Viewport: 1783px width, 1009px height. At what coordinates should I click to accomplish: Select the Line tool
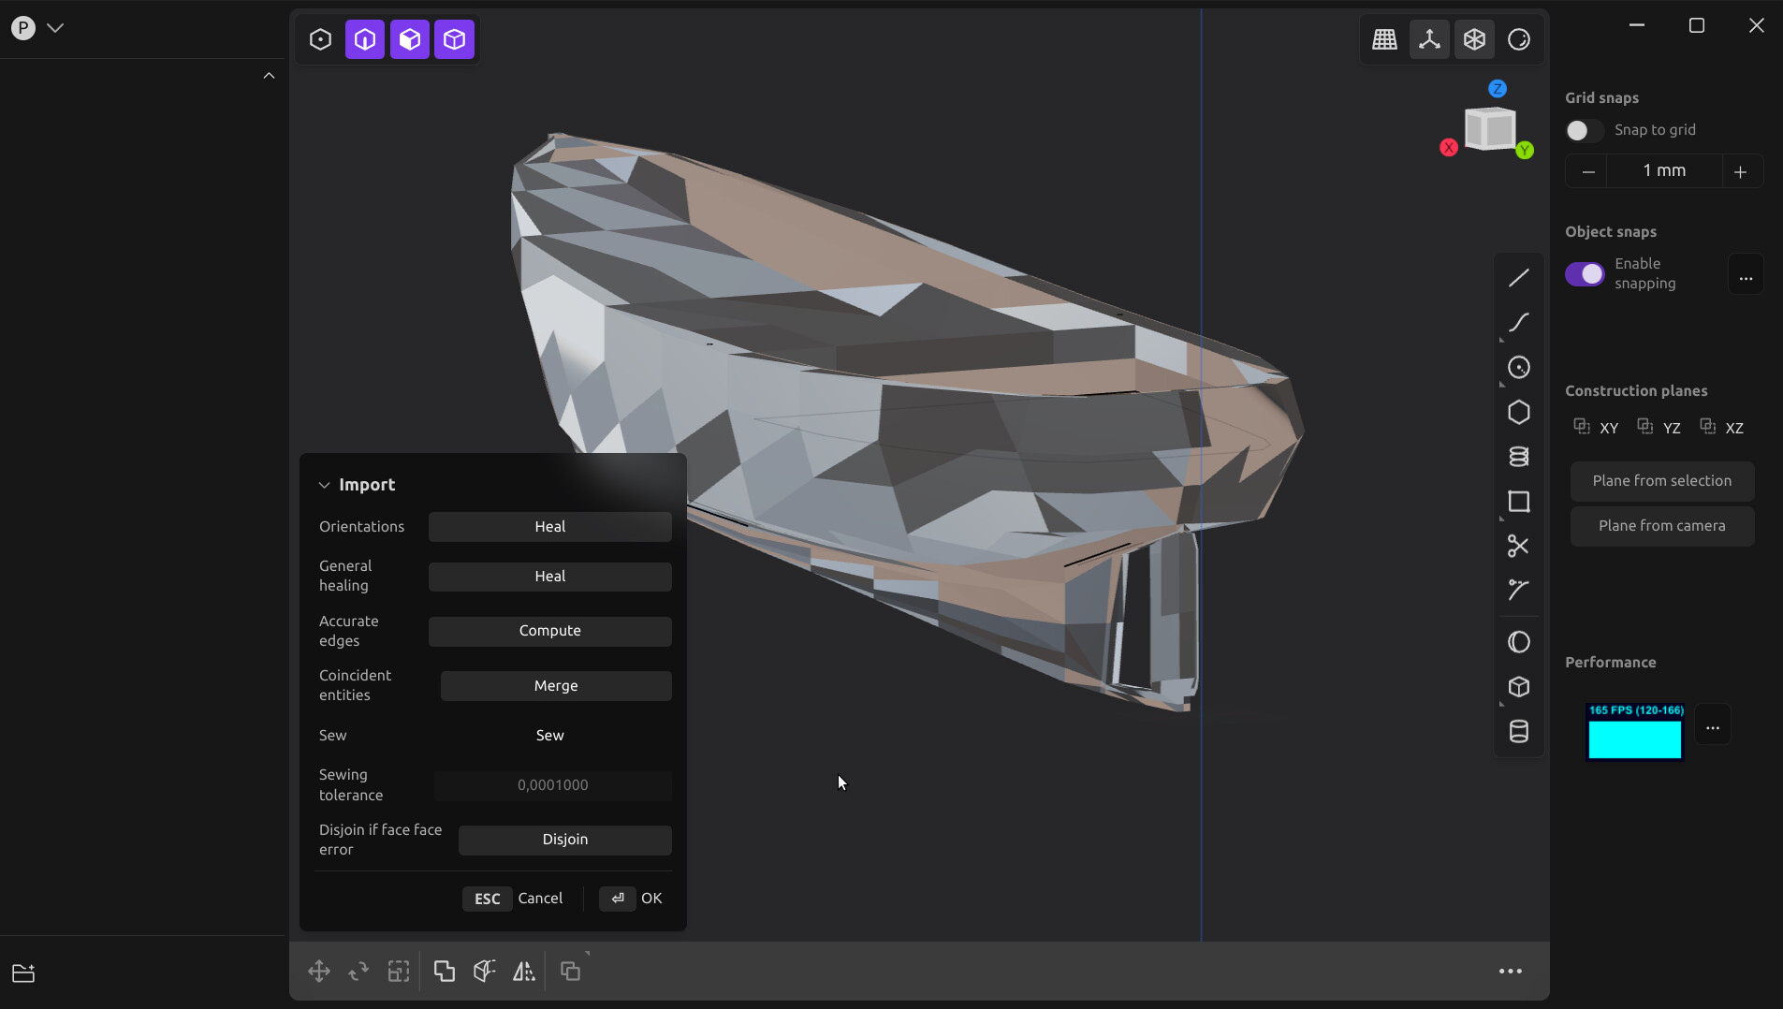coord(1518,276)
